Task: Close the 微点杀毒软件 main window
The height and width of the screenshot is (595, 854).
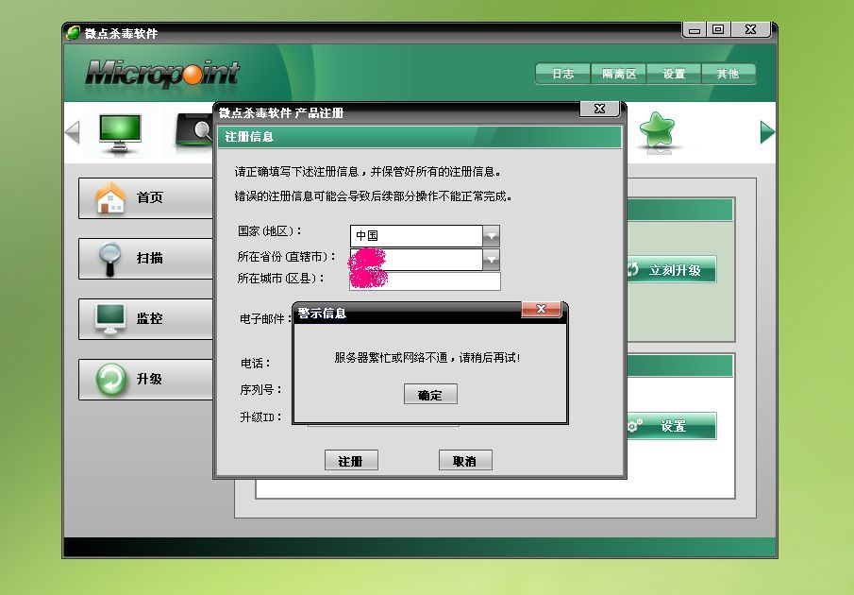Action: [750, 30]
